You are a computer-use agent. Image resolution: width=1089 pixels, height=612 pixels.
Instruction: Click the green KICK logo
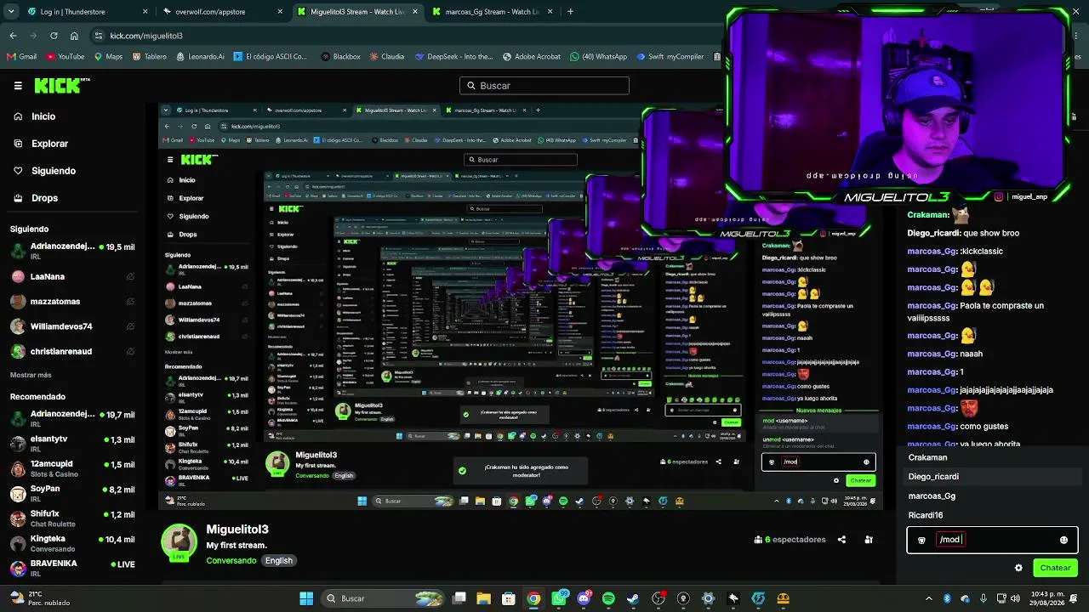(x=62, y=85)
